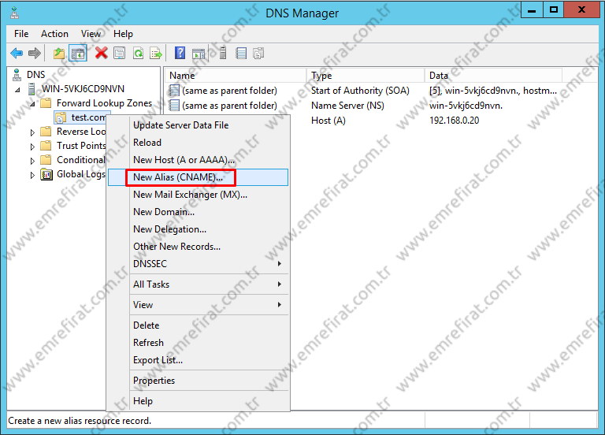Click the Properties toolbar icon

(x=120, y=54)
